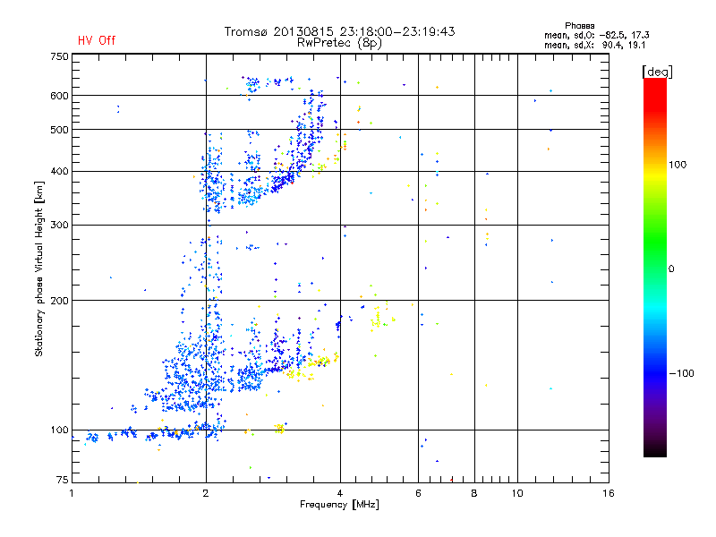Click the colorbar tick label "-100"
This screenshot has height=537, width=716.
pos(681,373)
